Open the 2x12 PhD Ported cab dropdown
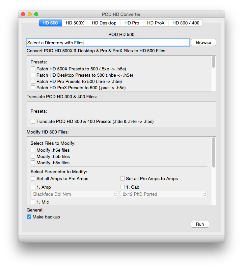Image resolution: width=243 pixels, height=269 pixels. point(164,194)
